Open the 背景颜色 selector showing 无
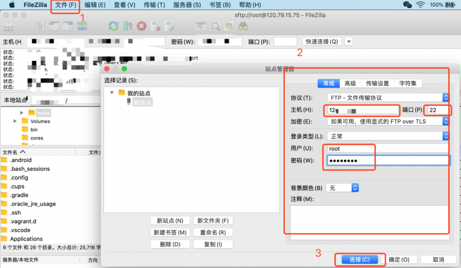461x268 pixels. (343, 187)
